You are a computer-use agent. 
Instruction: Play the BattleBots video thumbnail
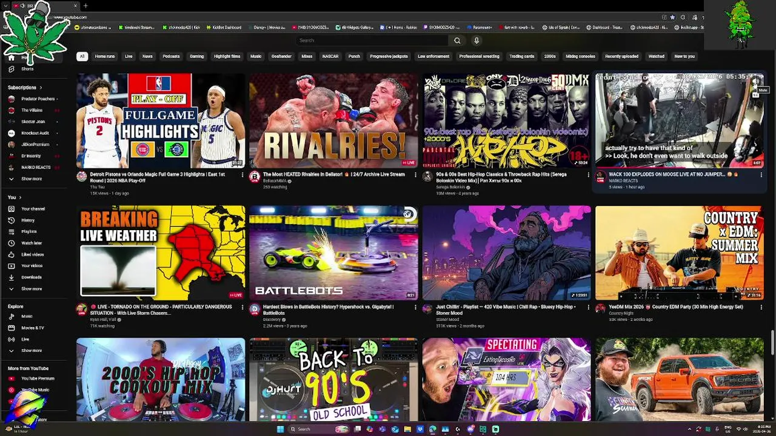333,253
